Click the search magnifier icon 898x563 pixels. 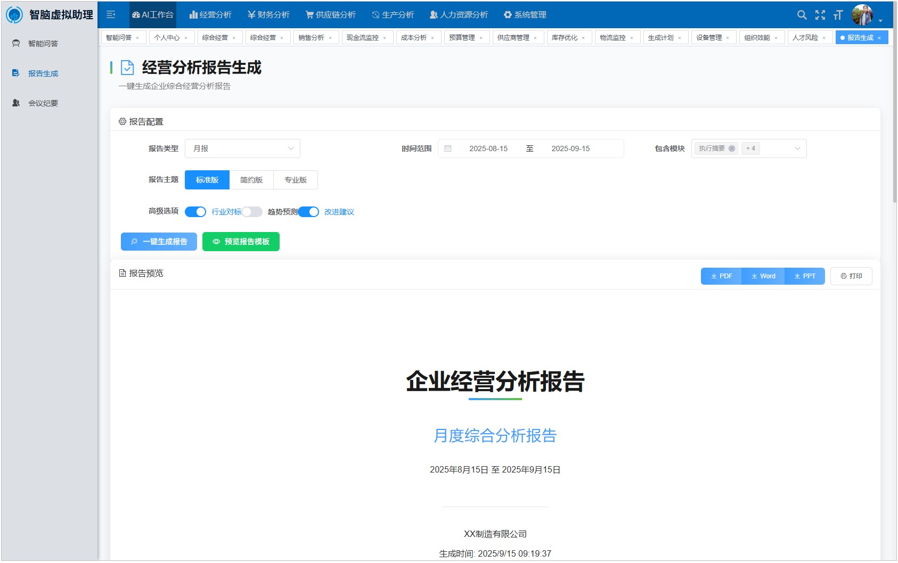pos(802,15)
